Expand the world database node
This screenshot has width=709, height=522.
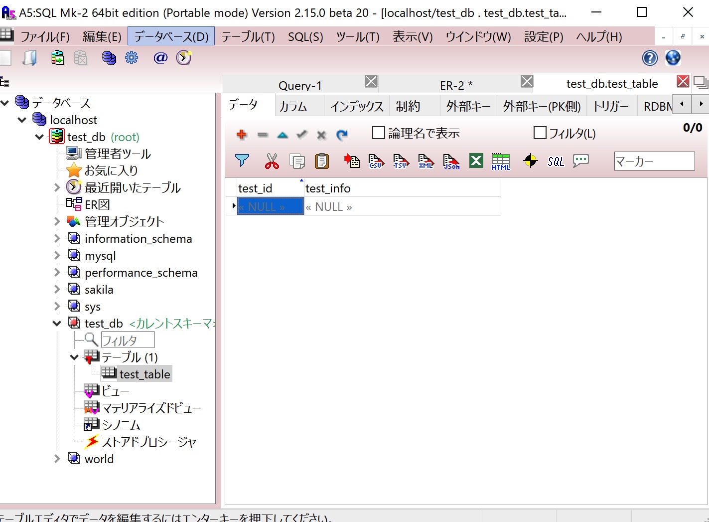click(x=56, y=459)
